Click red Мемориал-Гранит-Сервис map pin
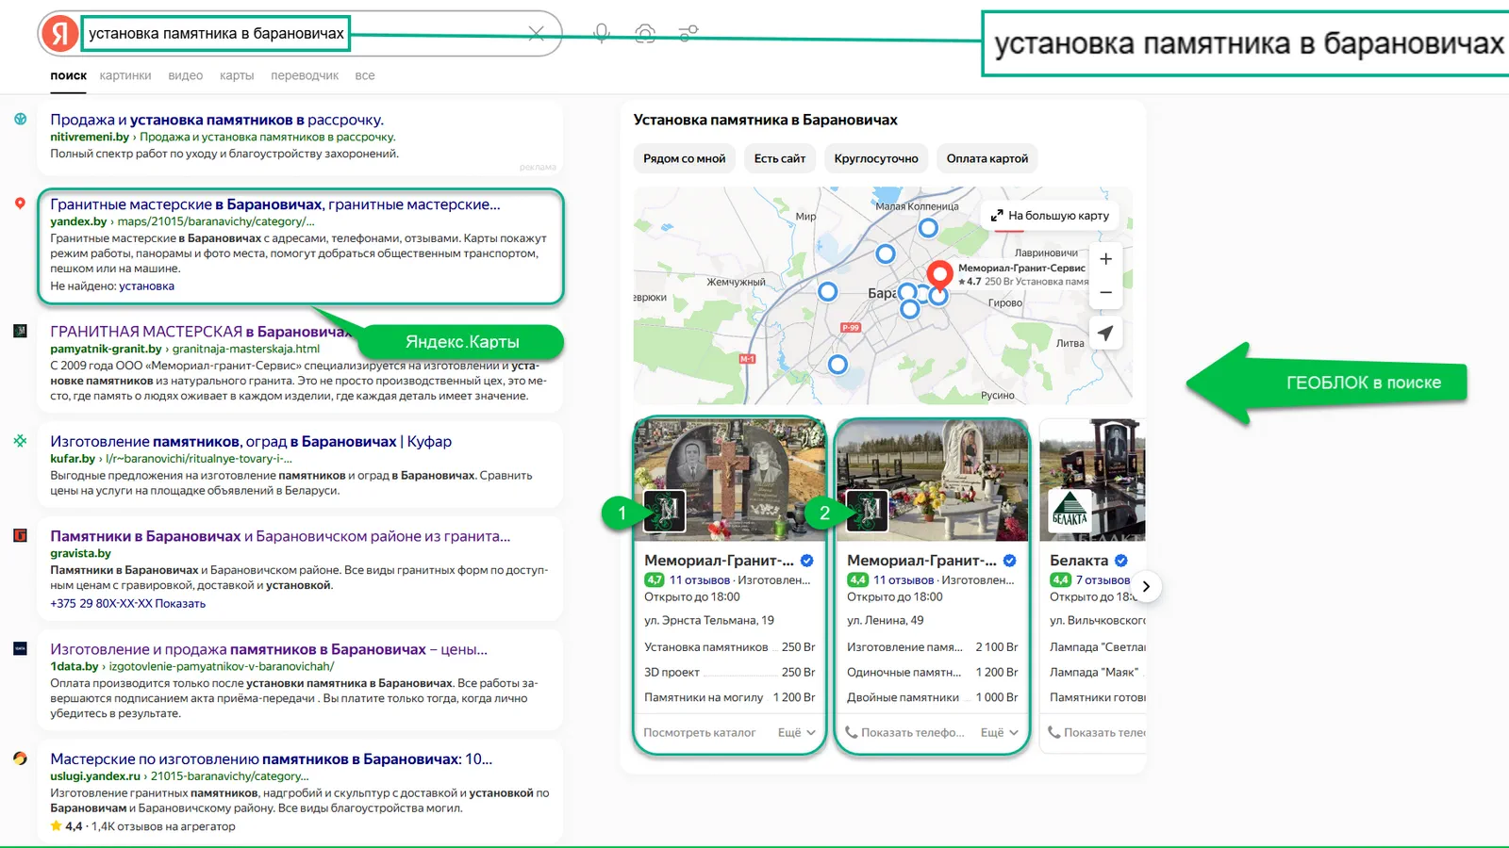Image resolution: width=1509 pixels, height=848 pixels. (x=939, y=274)
